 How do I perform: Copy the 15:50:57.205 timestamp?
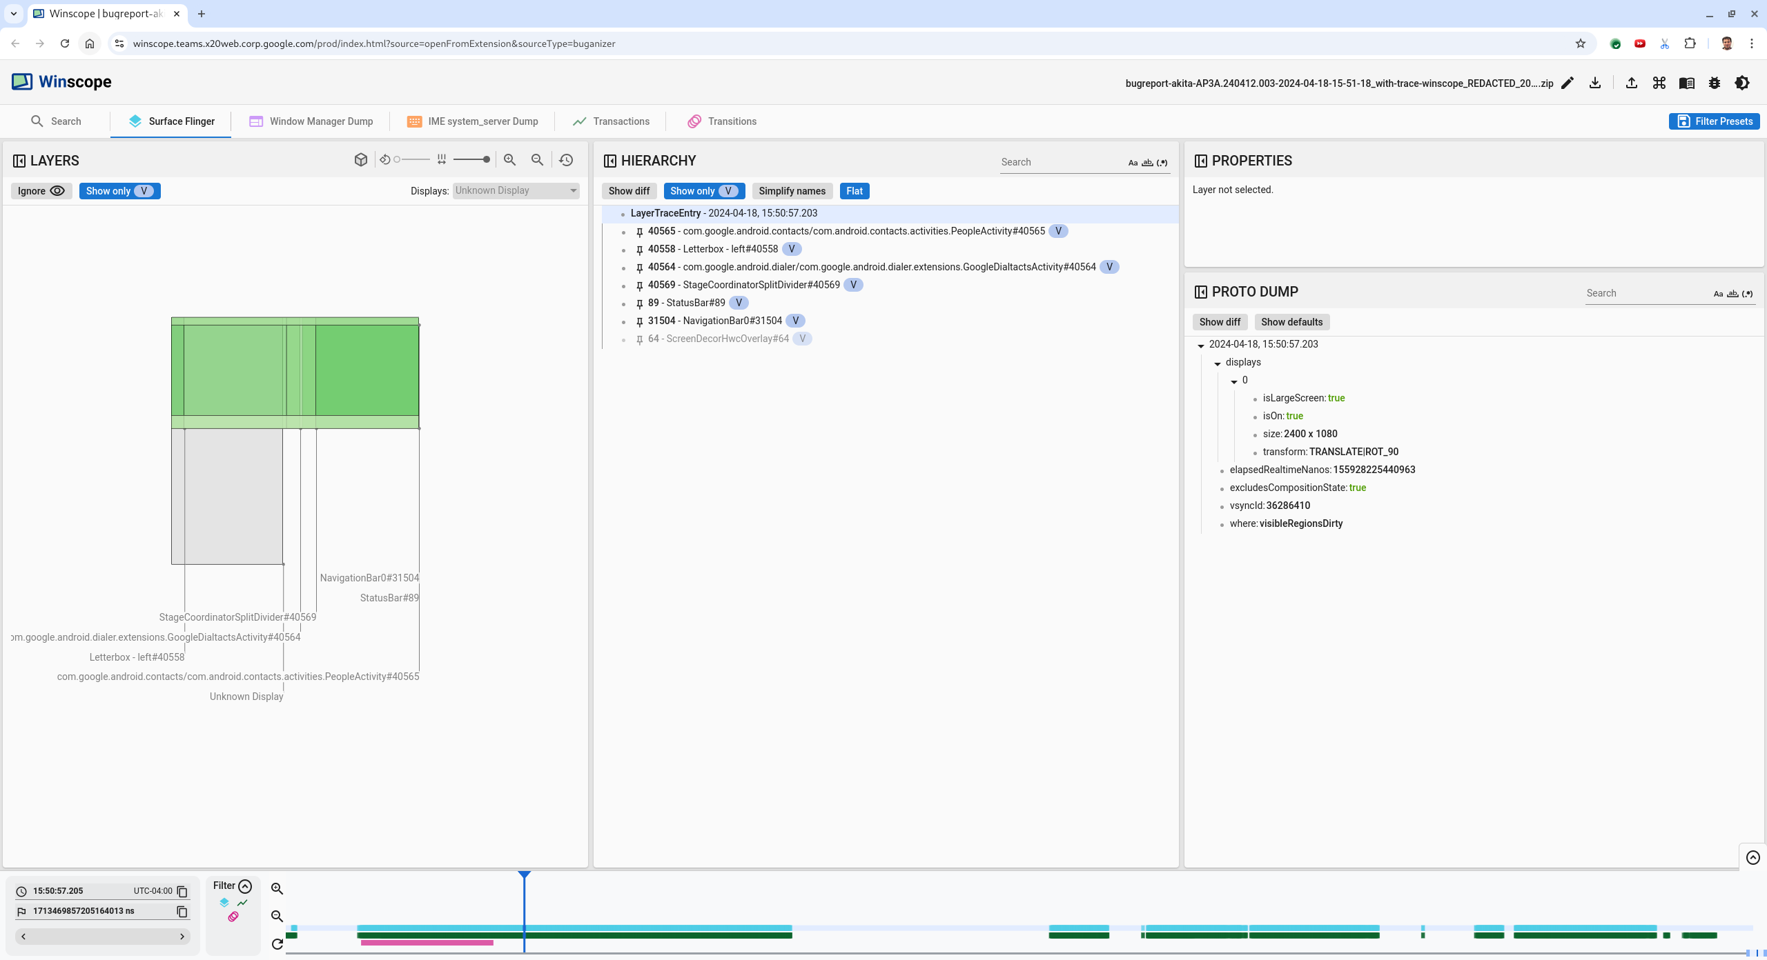[x=182, y=891]
